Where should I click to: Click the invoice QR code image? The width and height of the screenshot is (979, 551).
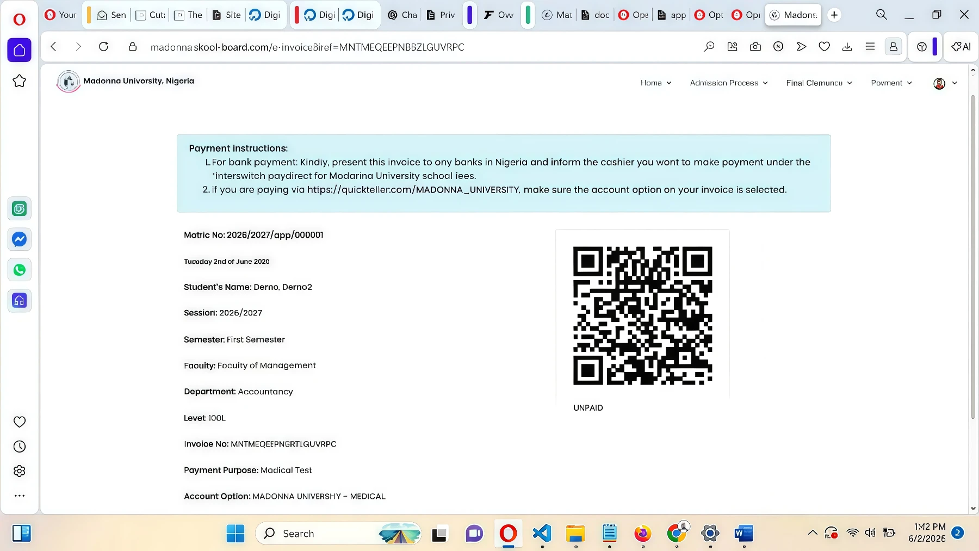pyautogui.click(x=642, y=316)
